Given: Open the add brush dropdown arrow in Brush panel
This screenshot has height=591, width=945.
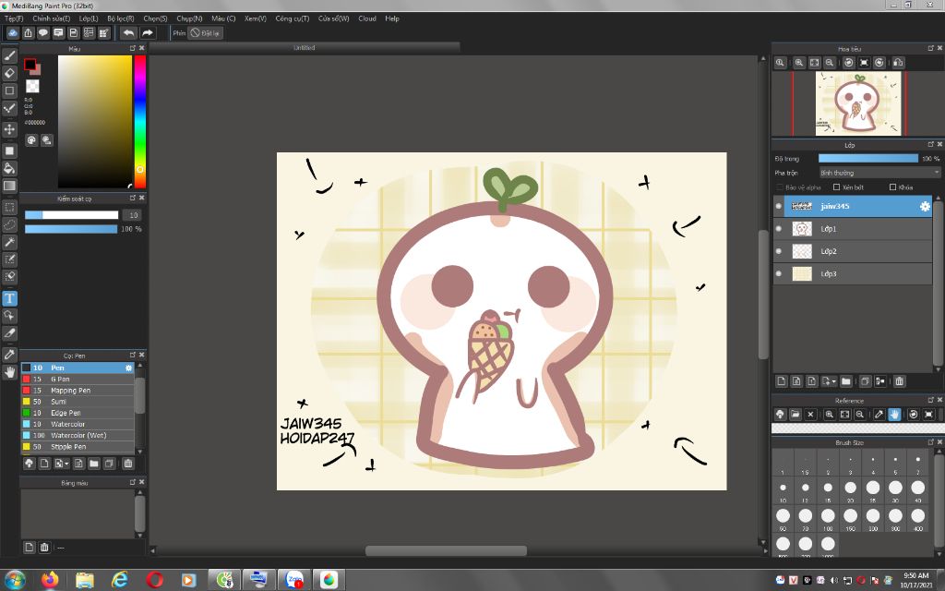Looking at the screenshot, I should (x=66, y=464).
